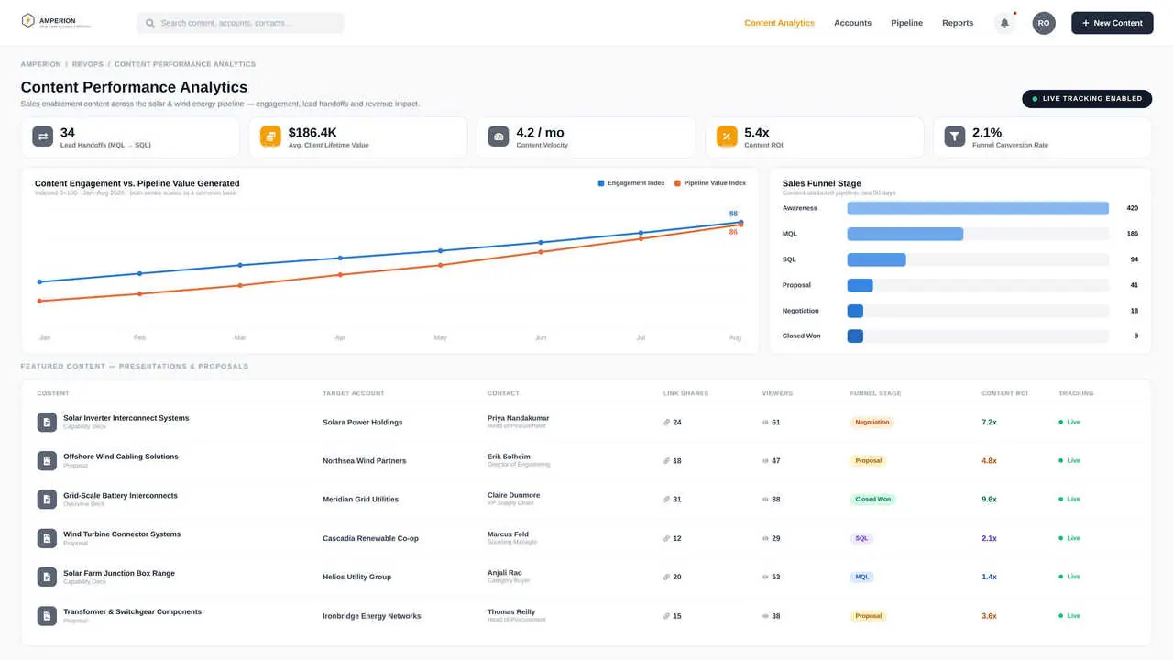The width and height of the screenshot is (1173, 660).
Task: Click the link-share icon in the Northsea Wind Partners row
Action: click(667, 461)
